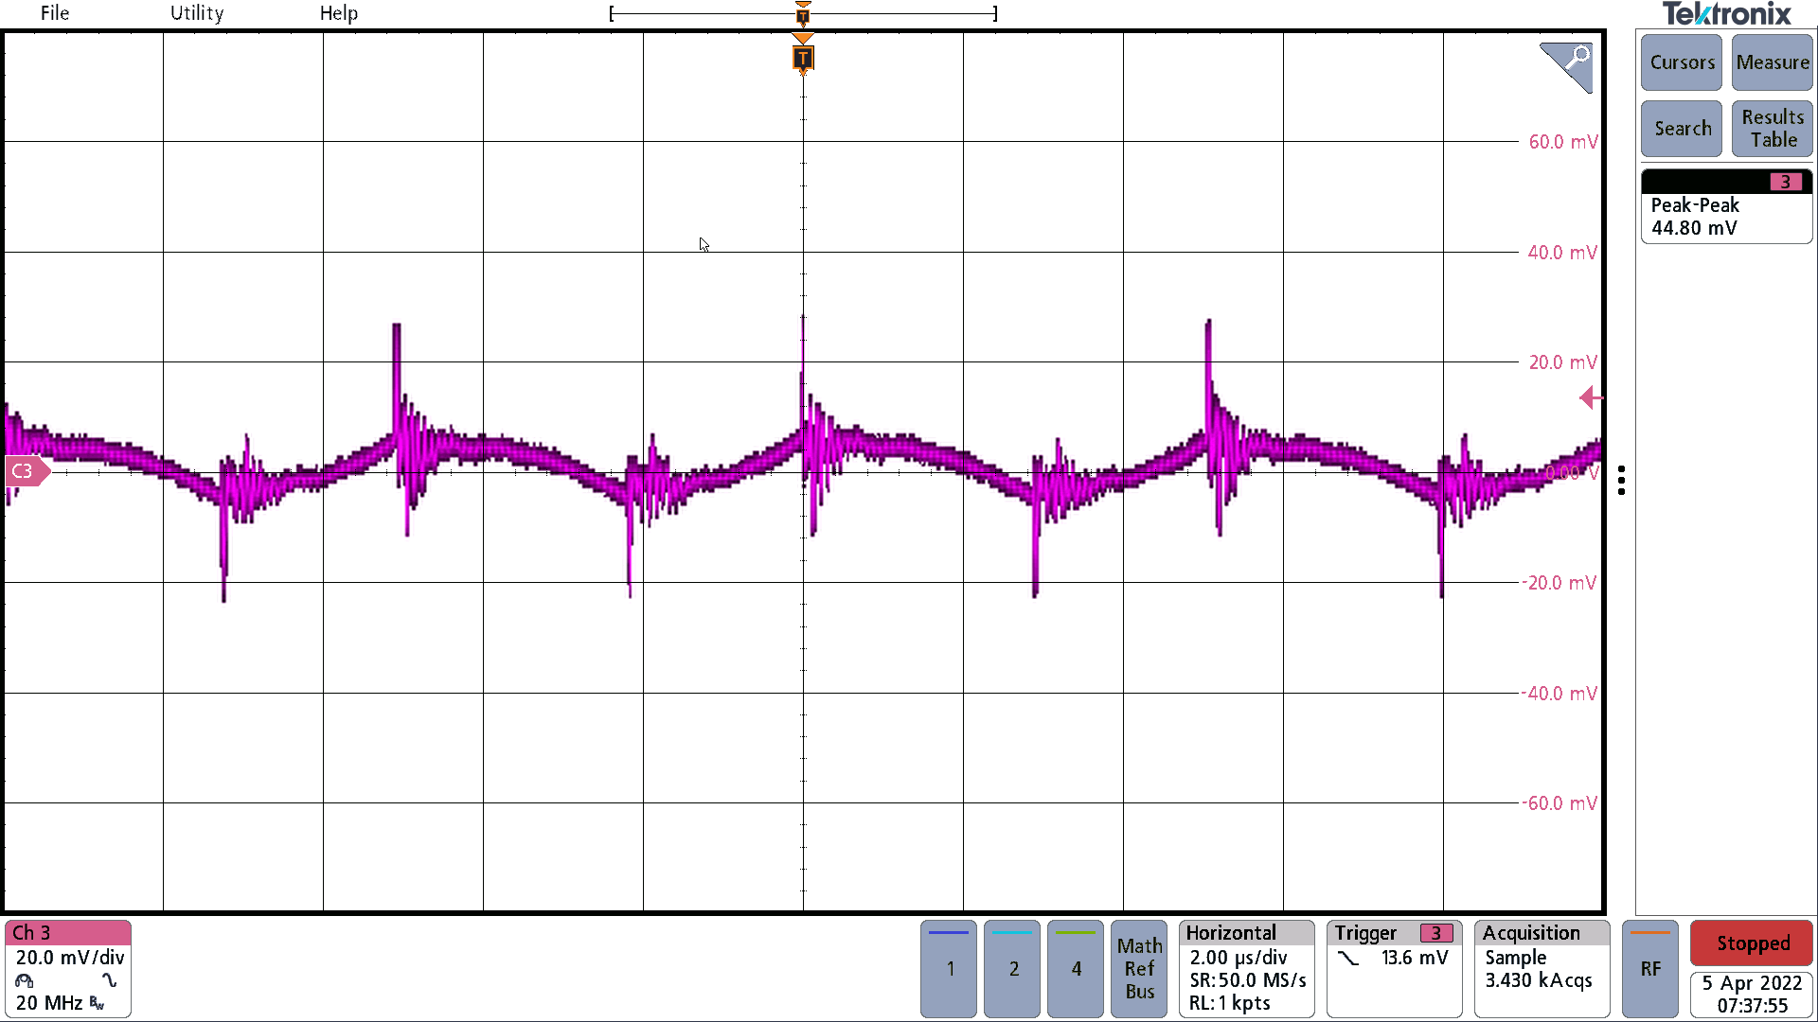Screen dimensions: 1818x1022
Task: Click the Stopped run status button
Action: pyautogui.click(x=1752, y=943)
